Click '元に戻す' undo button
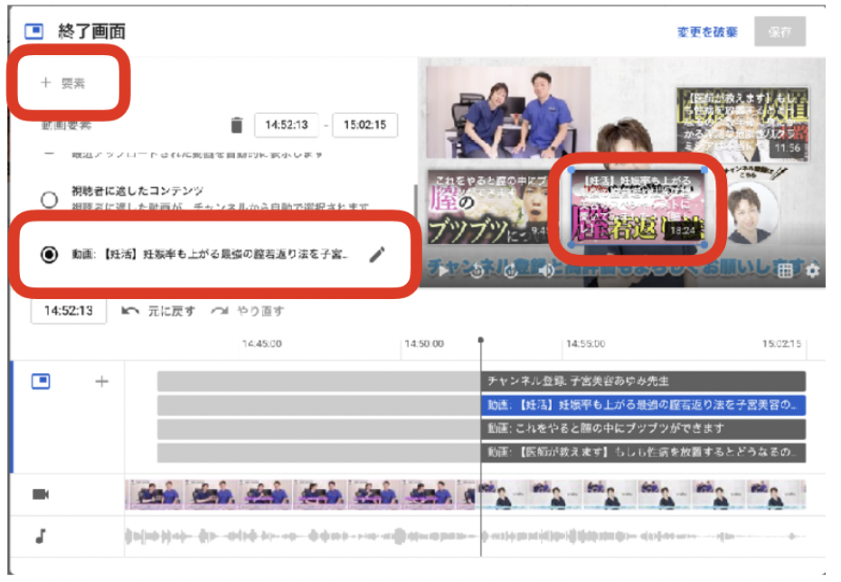This screenshot has height=582, width=841. pos(159,311)
